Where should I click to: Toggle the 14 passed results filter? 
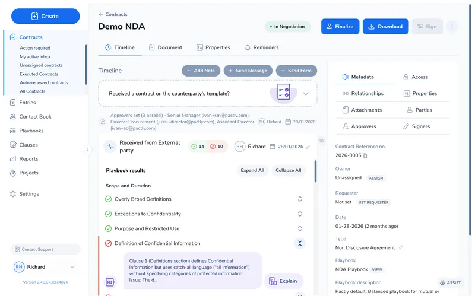pyautogui.click(x=197, y=147)
